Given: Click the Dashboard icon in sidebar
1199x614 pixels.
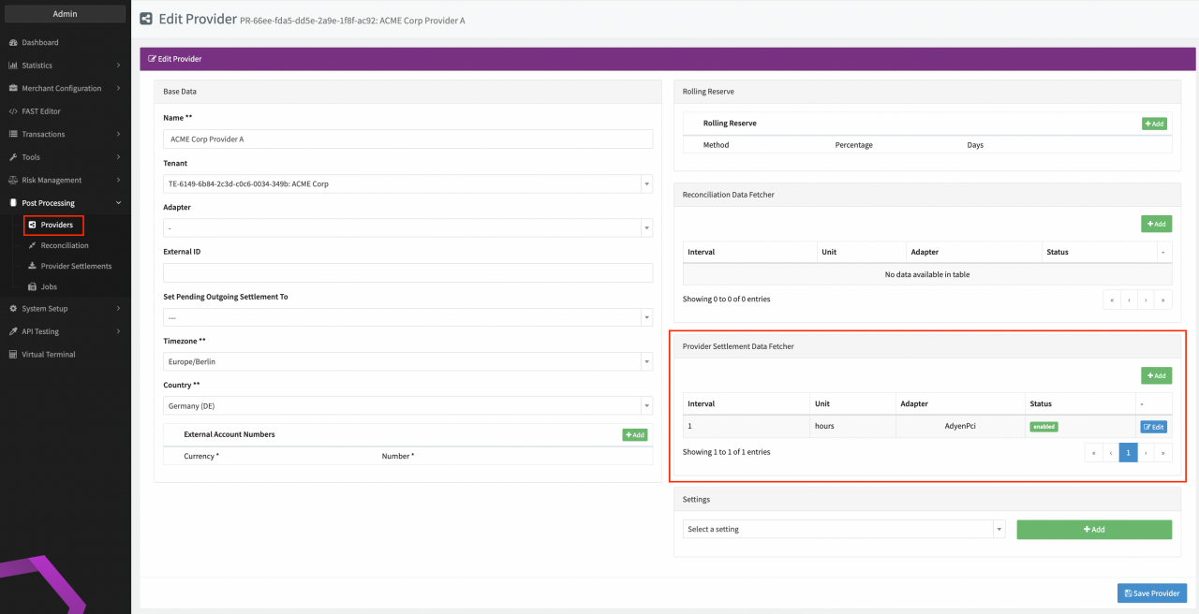Looking at the screenshot, I should pyautogui.click(x=13, y=42).
